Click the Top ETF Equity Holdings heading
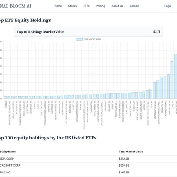This screenshot has height=177, width=177. [x=25, y=21]
